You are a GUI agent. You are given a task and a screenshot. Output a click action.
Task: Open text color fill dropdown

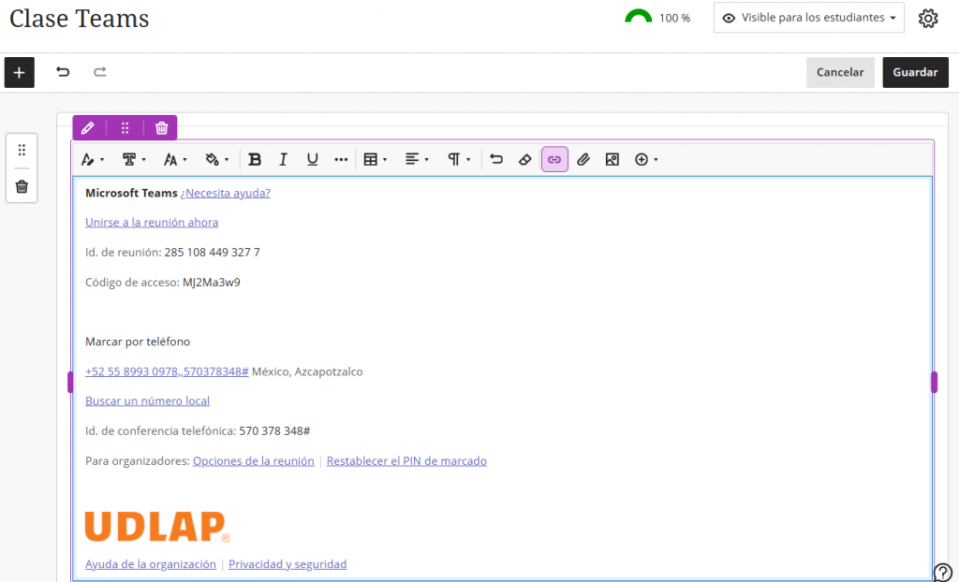[216, 160]
